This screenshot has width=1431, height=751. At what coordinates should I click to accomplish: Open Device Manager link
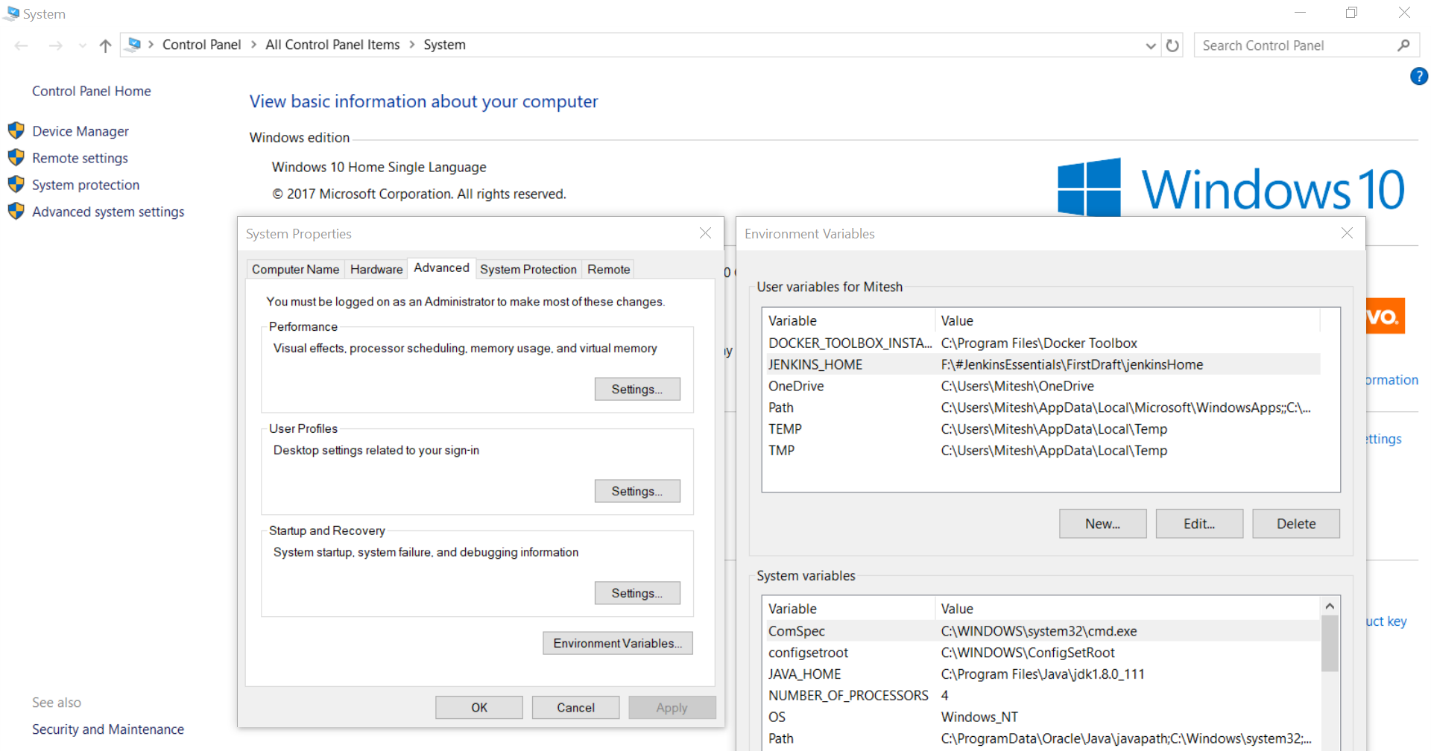(80, 131)
